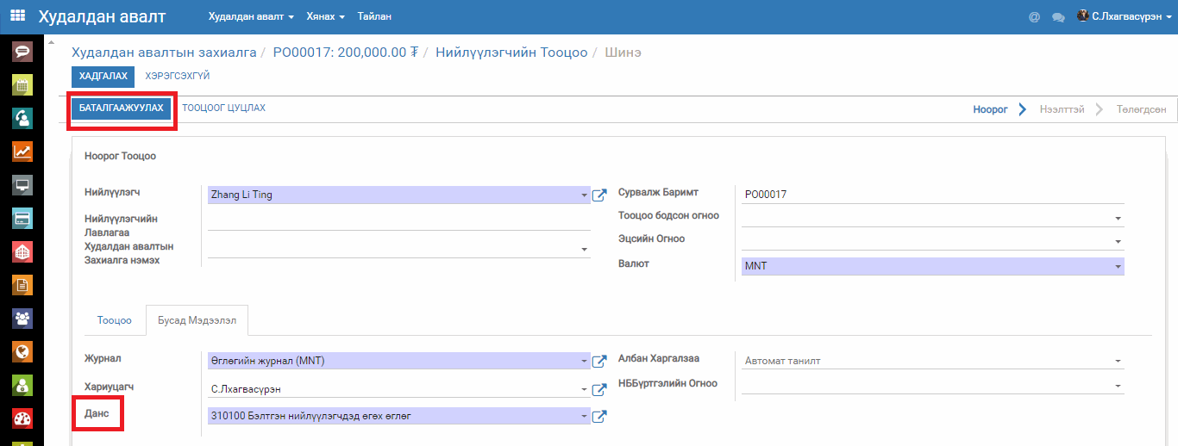Open external link for Өглөгийн журнал

[599, 361]
